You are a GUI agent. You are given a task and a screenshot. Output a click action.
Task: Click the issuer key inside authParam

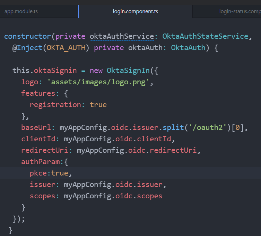[x=42, y=185]
